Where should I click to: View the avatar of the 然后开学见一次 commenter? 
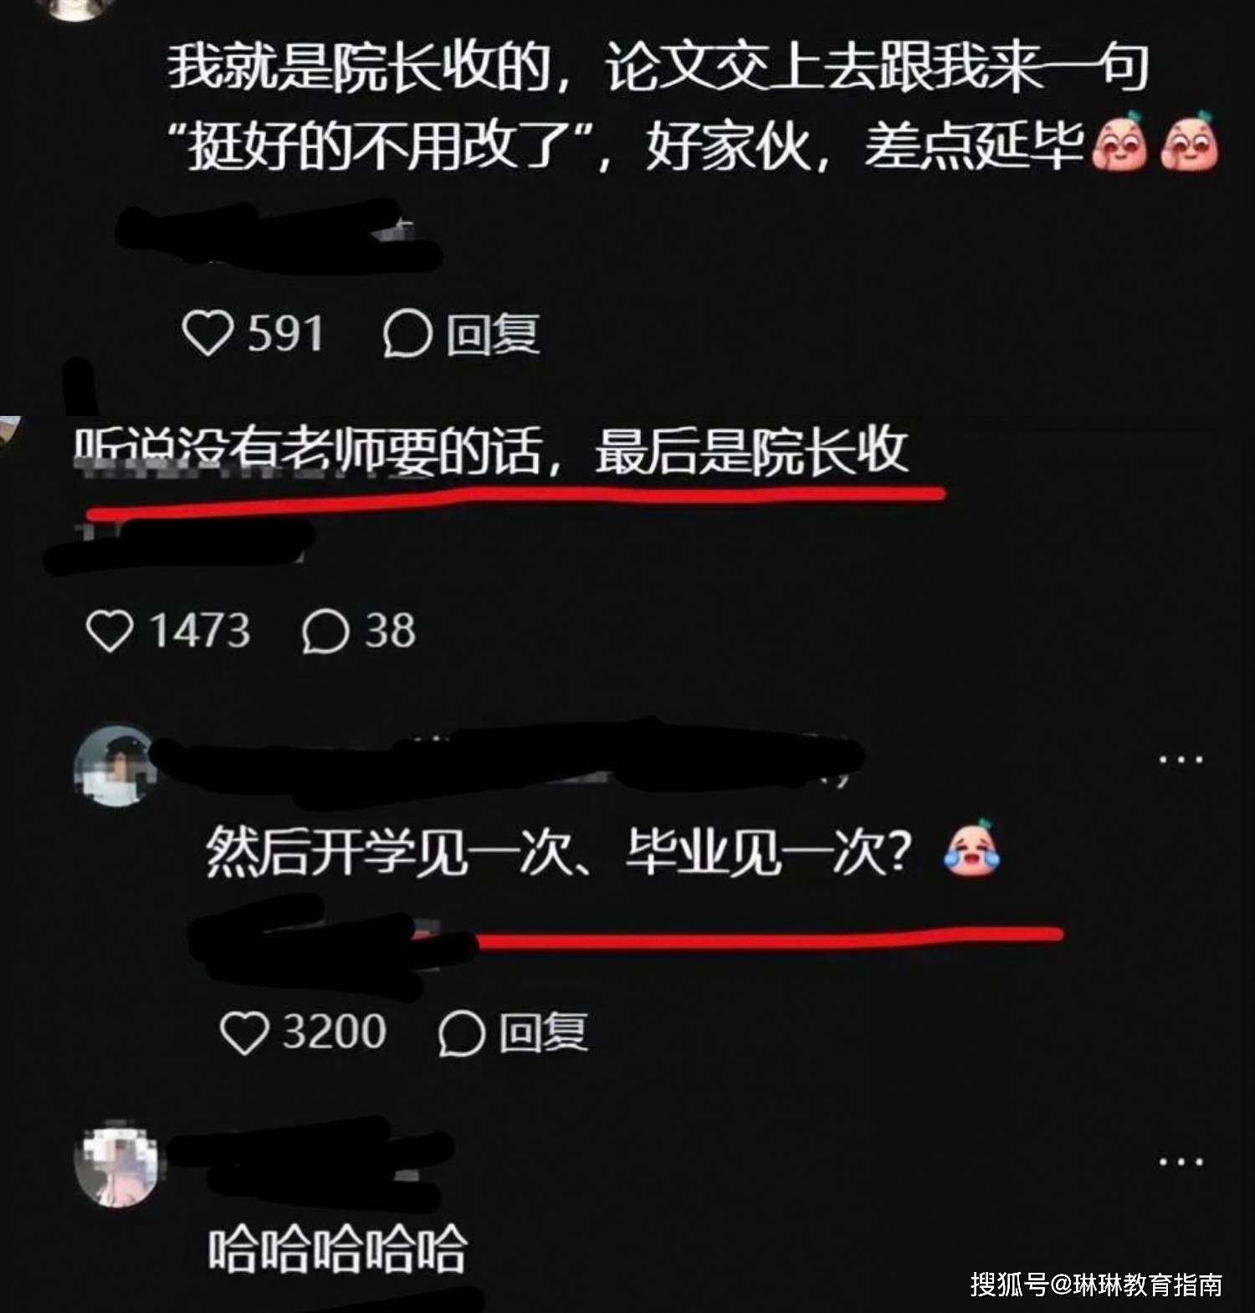click(x=115, y=767)
